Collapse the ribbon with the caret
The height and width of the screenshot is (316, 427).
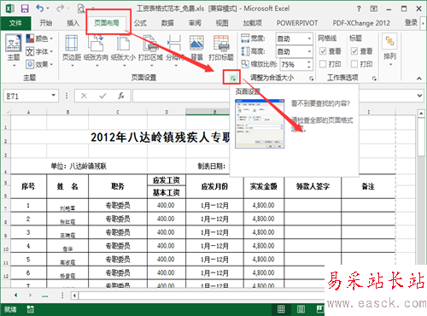tap(419, 79)
